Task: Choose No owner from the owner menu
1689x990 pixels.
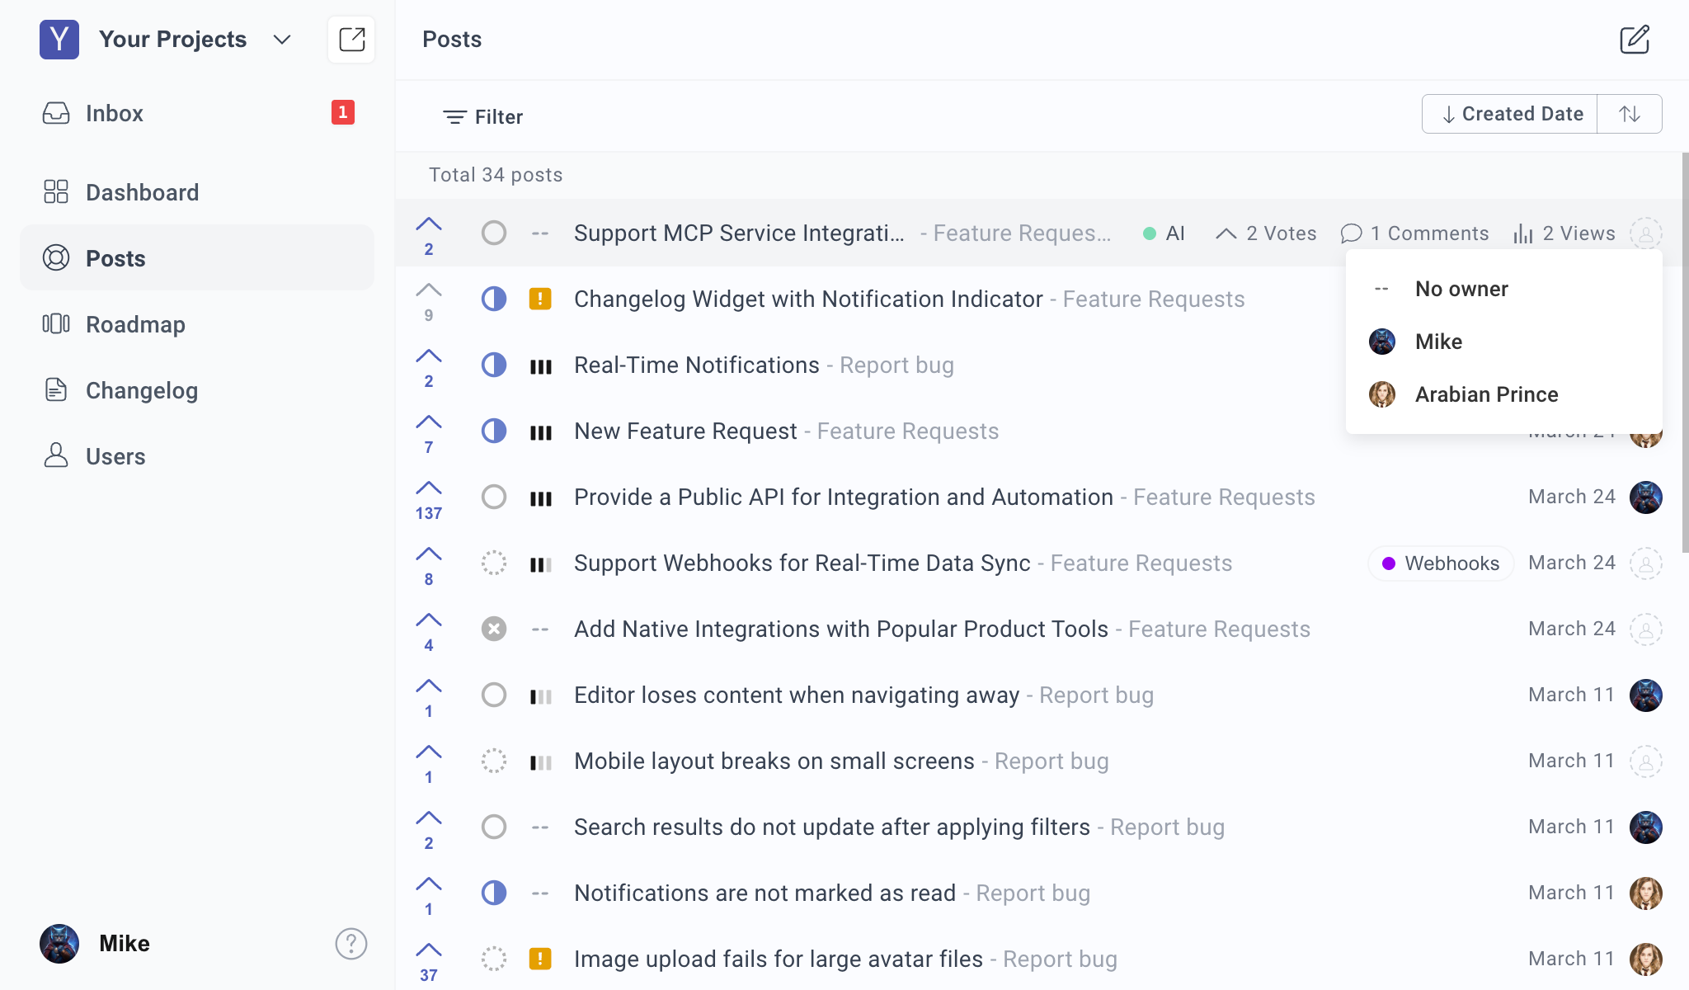Action: [1461, 289]
